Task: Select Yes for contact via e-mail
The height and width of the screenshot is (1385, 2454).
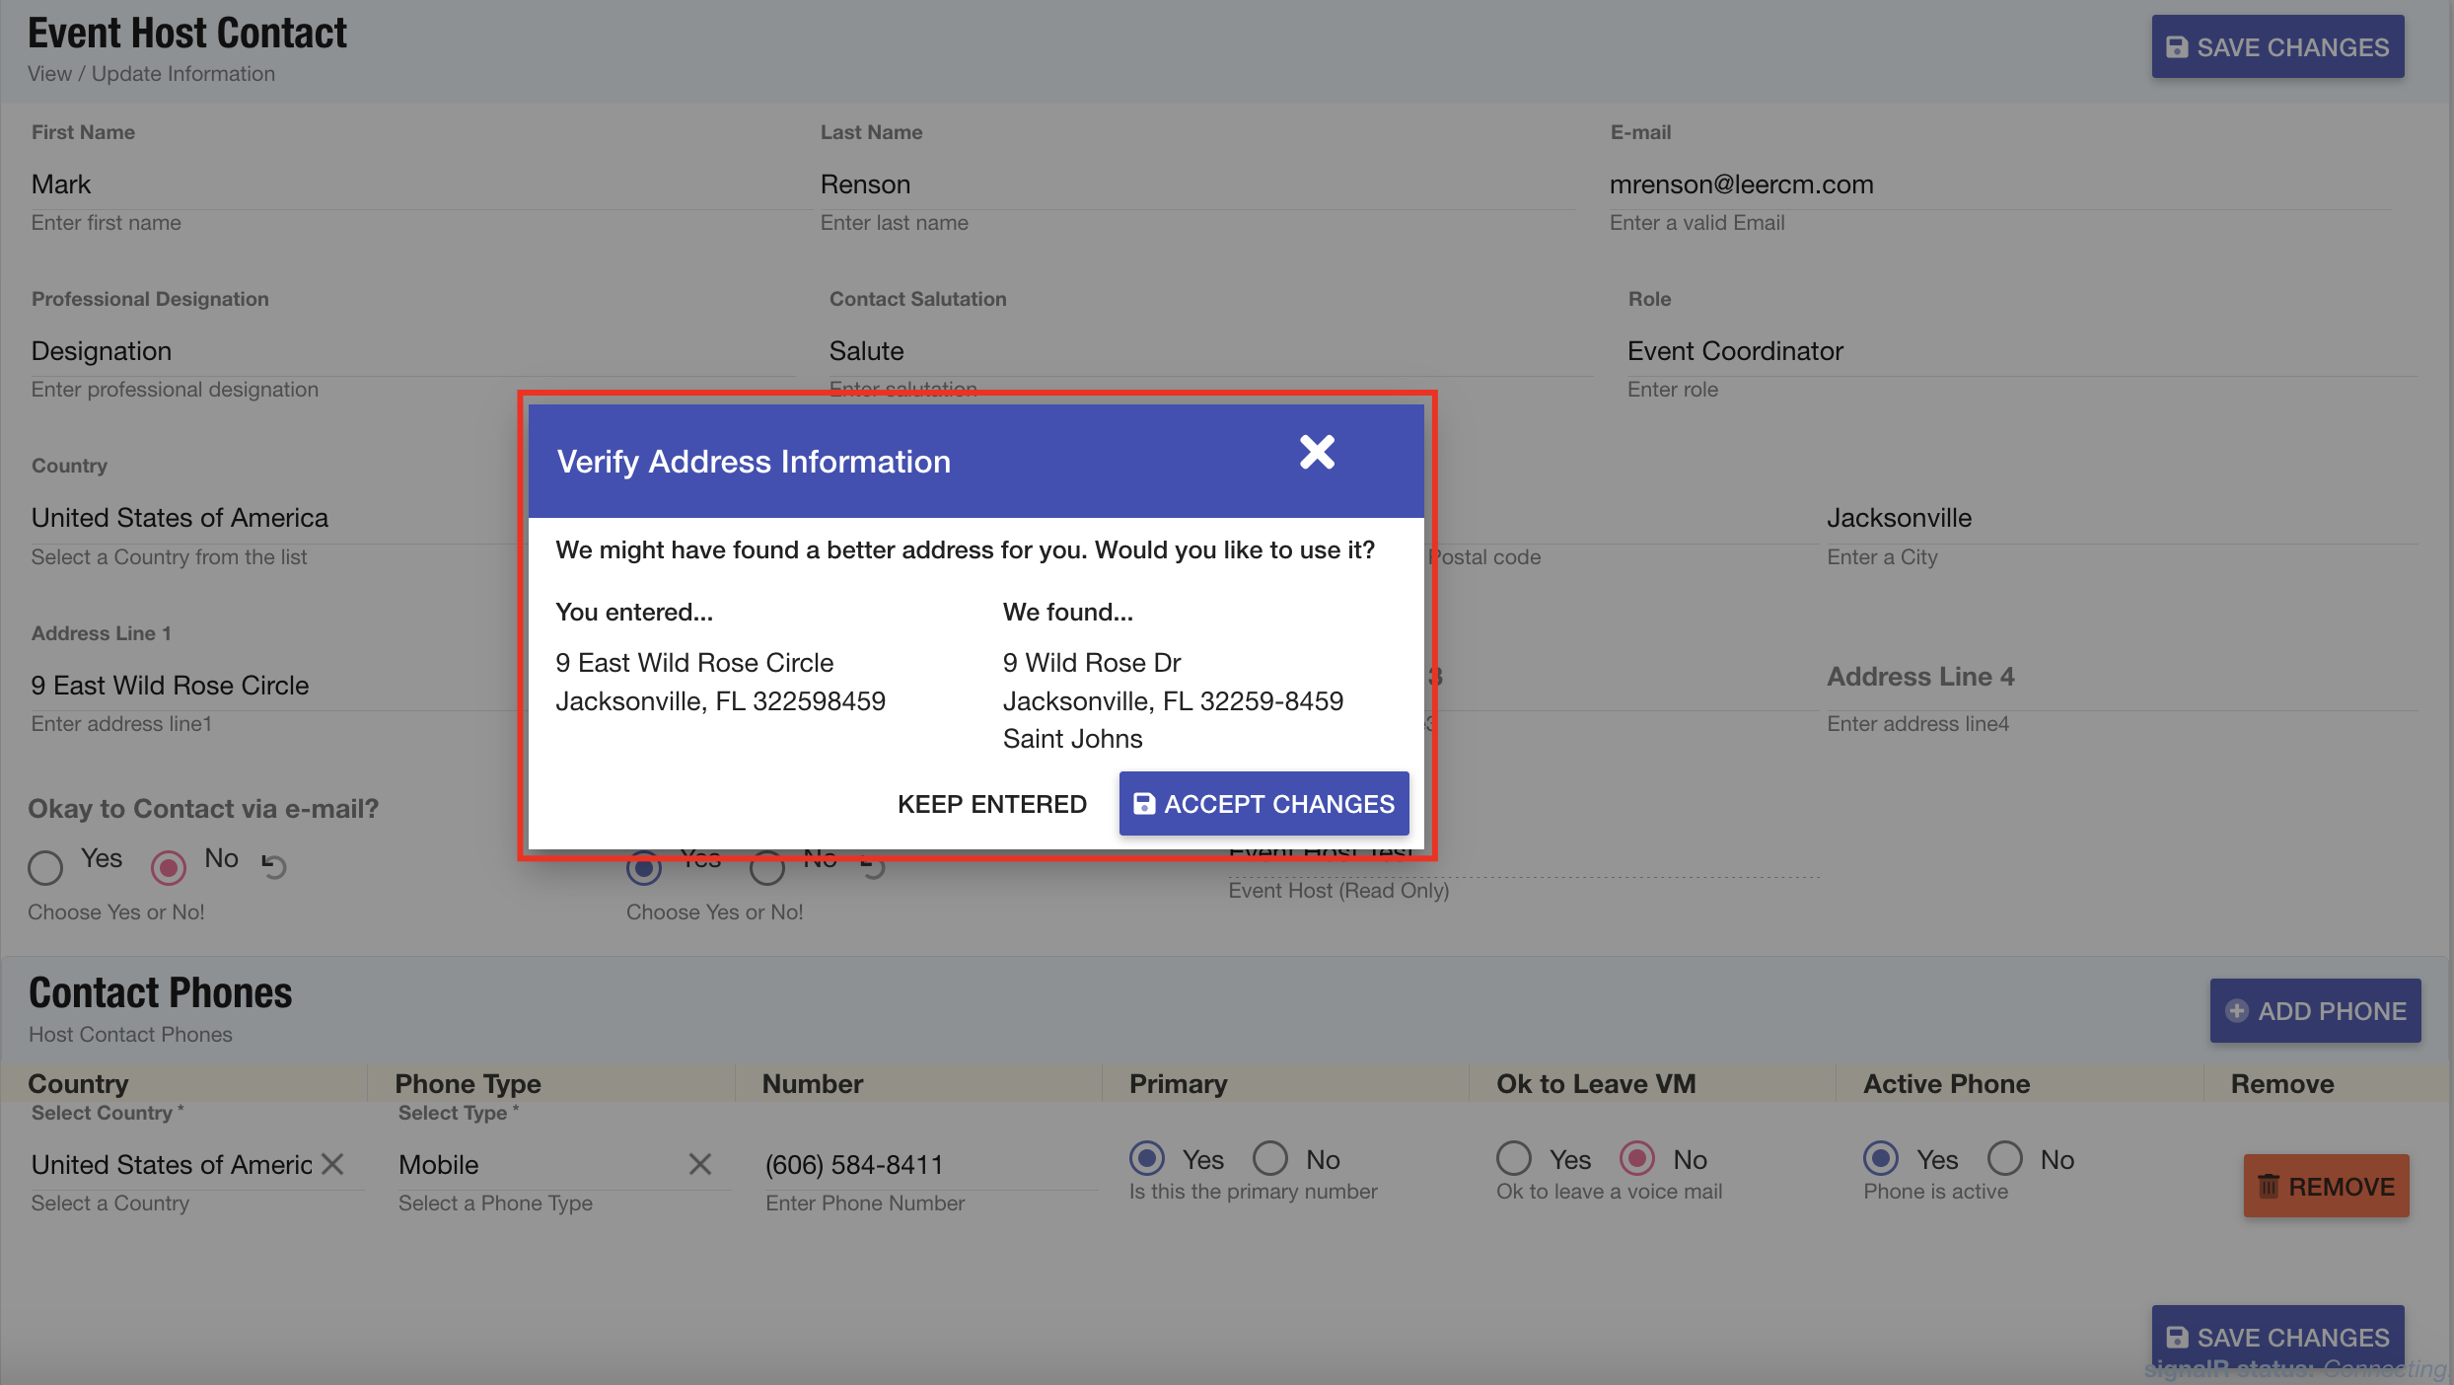Action: coord(45,867)
